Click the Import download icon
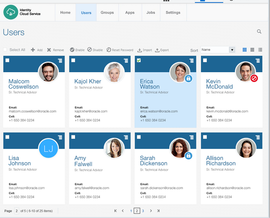The height and width of the screenshot is (218, 270). 139,50
